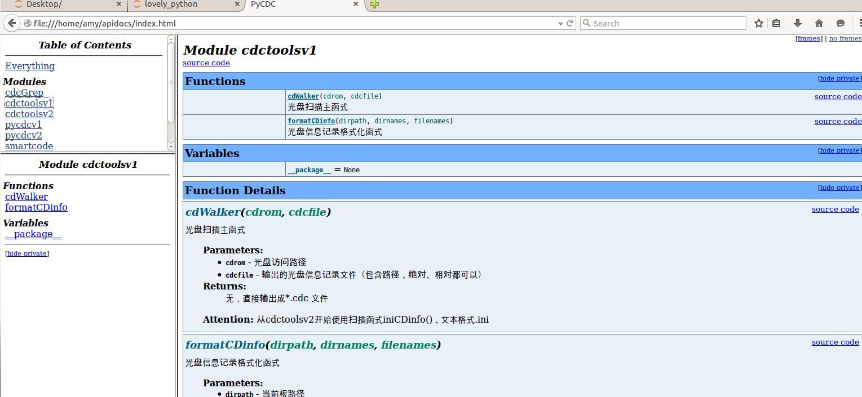Bookmark this page with the star icon
This screenshot has width=862, height=397.
759,23
